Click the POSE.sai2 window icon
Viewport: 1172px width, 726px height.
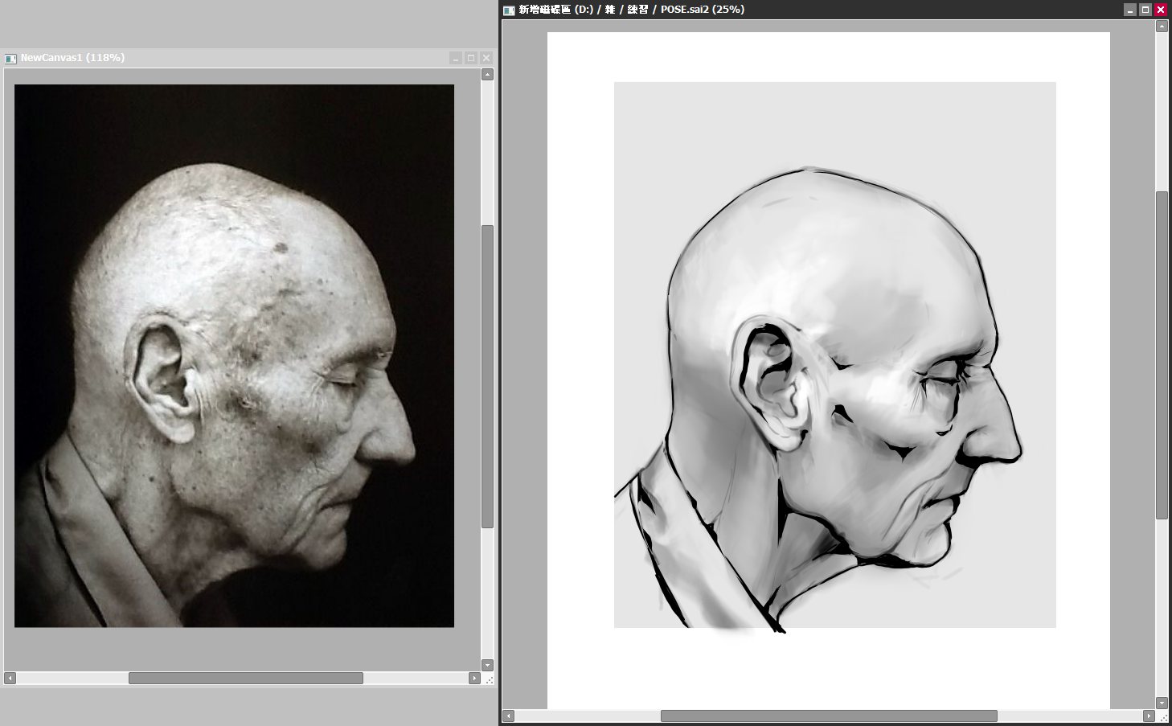508,10
